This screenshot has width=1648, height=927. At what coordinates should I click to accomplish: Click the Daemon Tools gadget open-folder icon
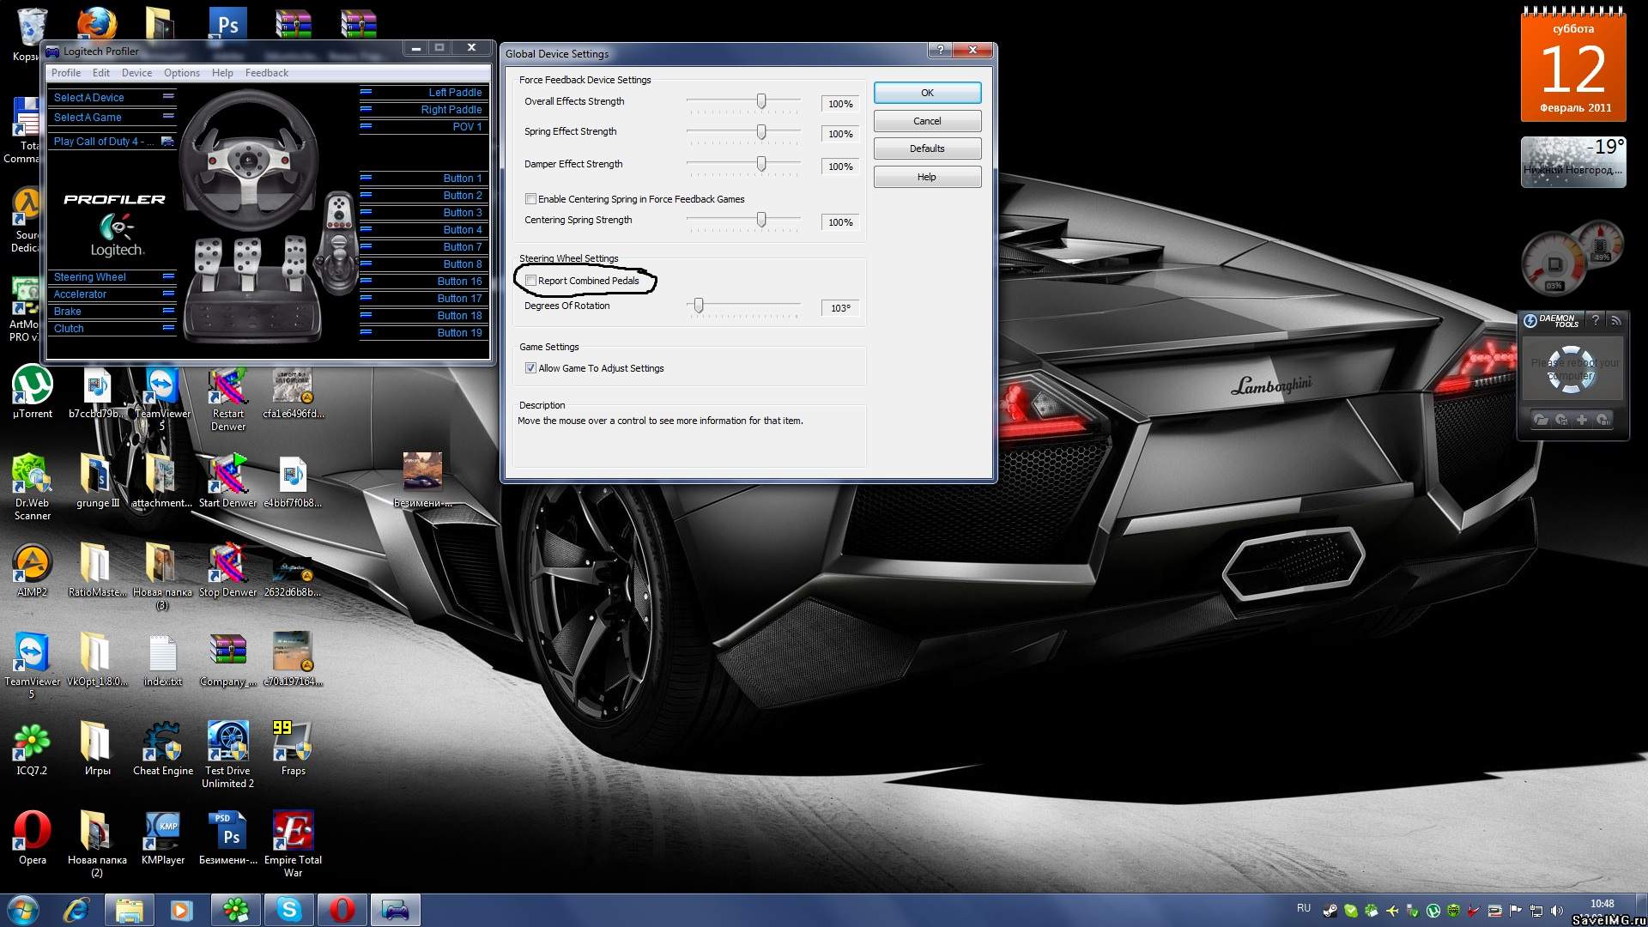(x=1541, y=420)
